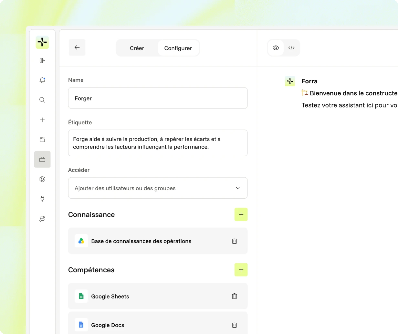Select the briefcase icon in sidebar
This screenshot has height=334, width=398.
point(42,159)
